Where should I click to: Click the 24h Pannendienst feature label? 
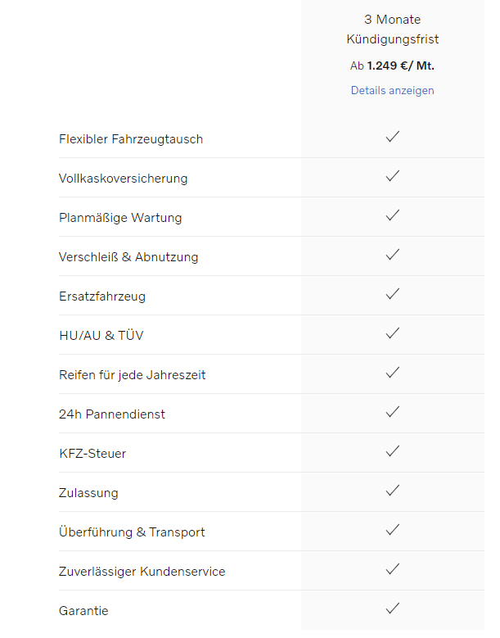click(112, 414)
